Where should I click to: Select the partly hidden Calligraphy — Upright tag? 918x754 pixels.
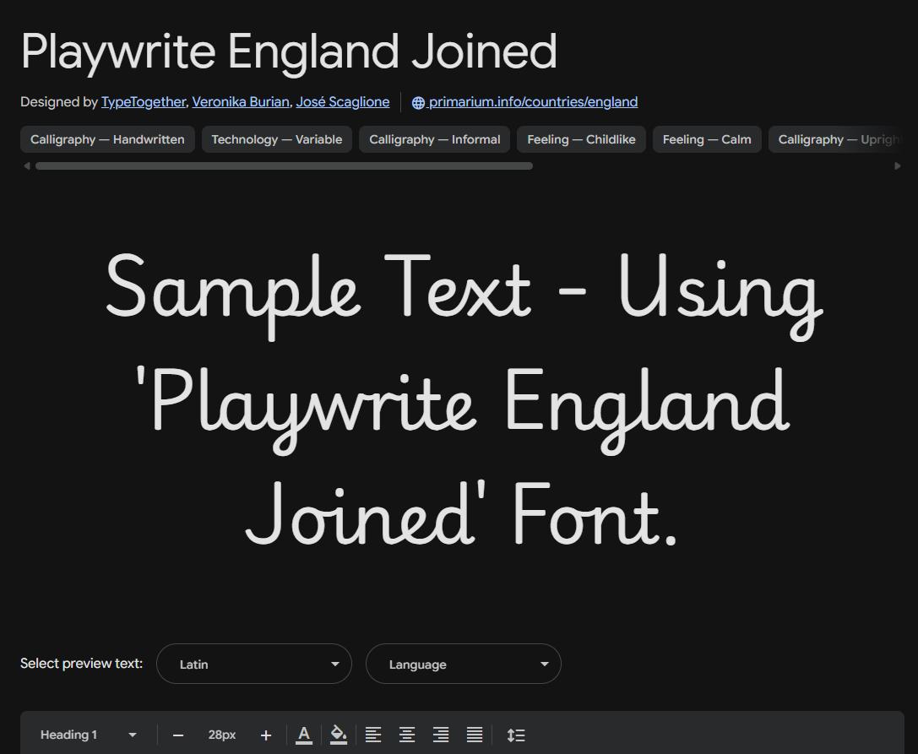pyautogui.click(x=836, y=139)
